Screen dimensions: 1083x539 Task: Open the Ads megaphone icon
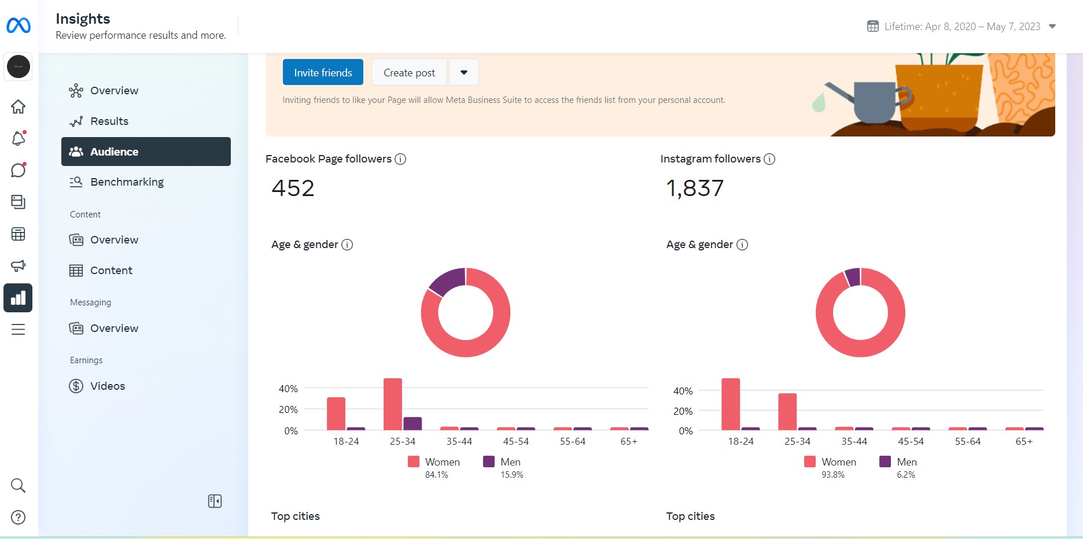tap(19, 265)
